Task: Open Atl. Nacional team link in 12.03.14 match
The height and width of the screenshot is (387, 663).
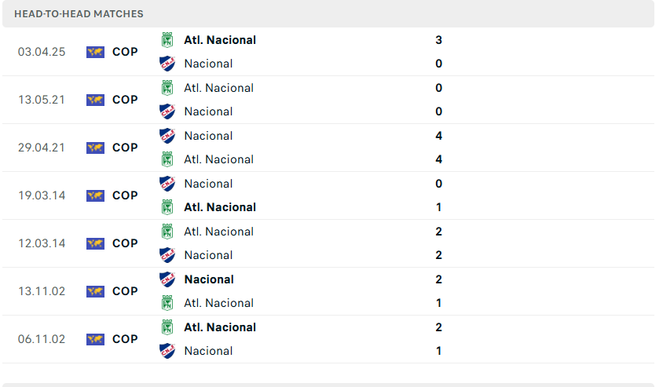Action: coord(218,232)
